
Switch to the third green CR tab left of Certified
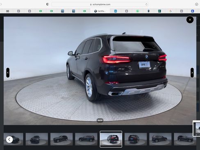[x=84, y=11]
